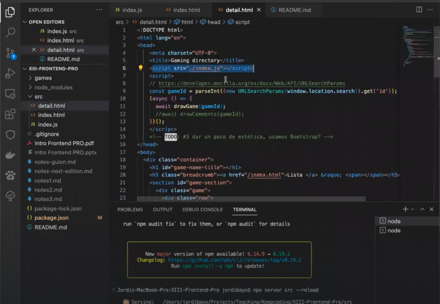Follow the ./index.js script src link
The image size is (440, 304).
click(204, 68)
